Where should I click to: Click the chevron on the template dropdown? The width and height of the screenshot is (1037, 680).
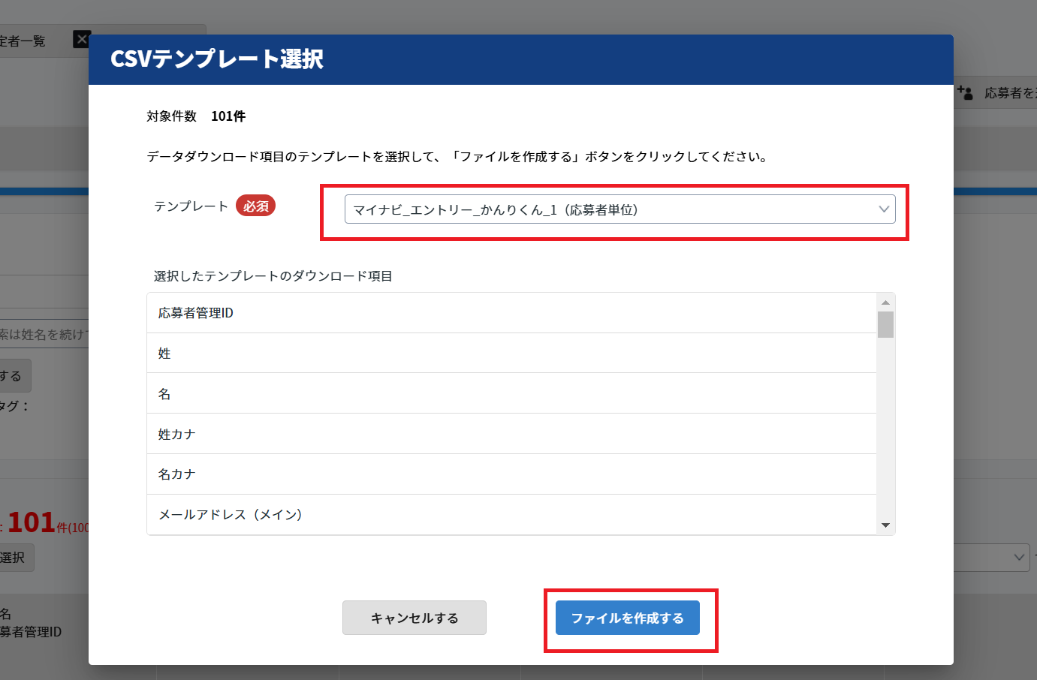885,209
